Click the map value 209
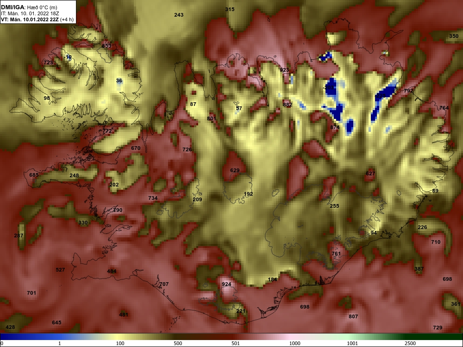 pyautogui.click(x=197, y=199)
